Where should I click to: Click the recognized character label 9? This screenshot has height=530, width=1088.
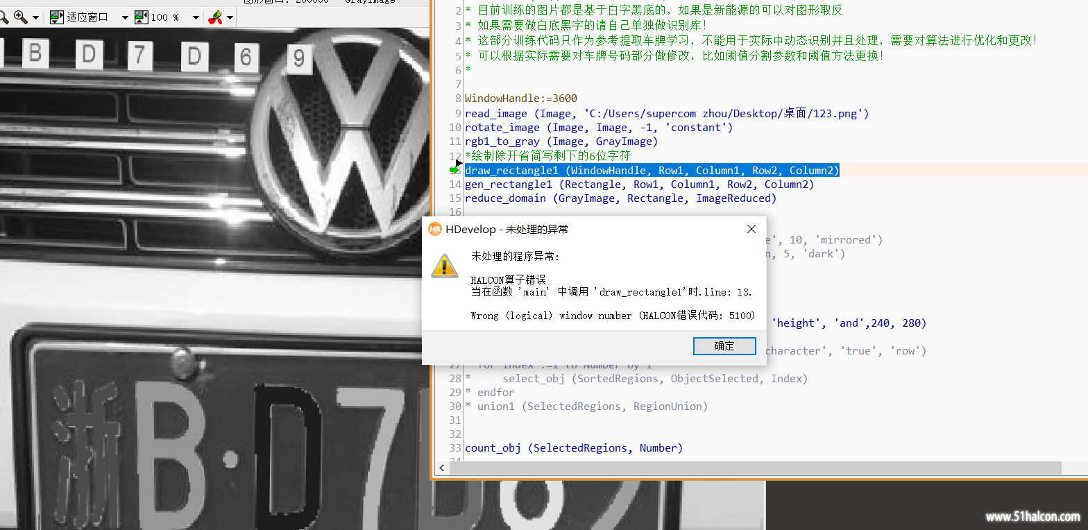coord(298,58)
